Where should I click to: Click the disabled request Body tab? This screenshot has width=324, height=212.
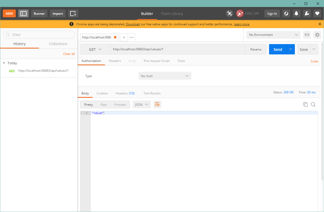point(132,61)
